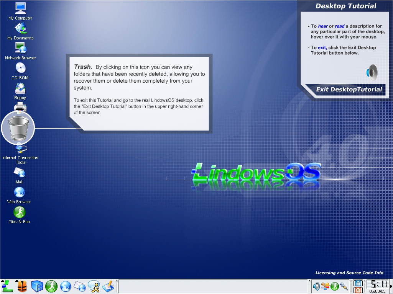Click the small arrow above the life vest icon
Screen dimensions: 393x294
(x=17, y=281)
